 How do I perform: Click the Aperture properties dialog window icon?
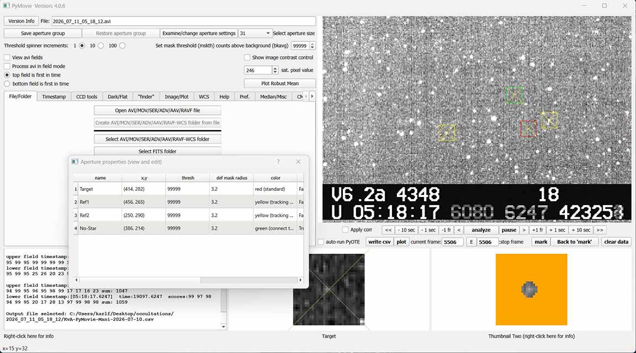[x=75, y=162]
